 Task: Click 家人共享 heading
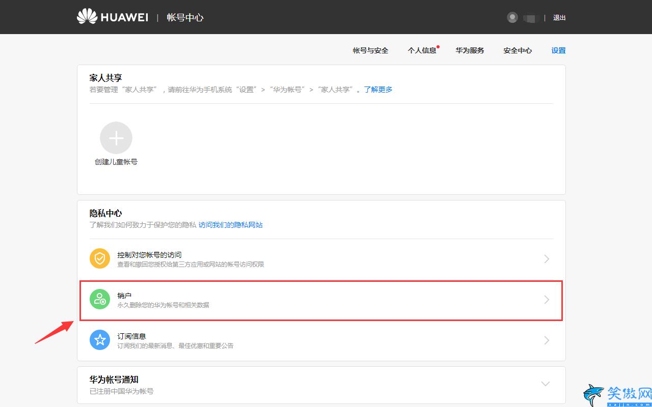pos(106,78)
